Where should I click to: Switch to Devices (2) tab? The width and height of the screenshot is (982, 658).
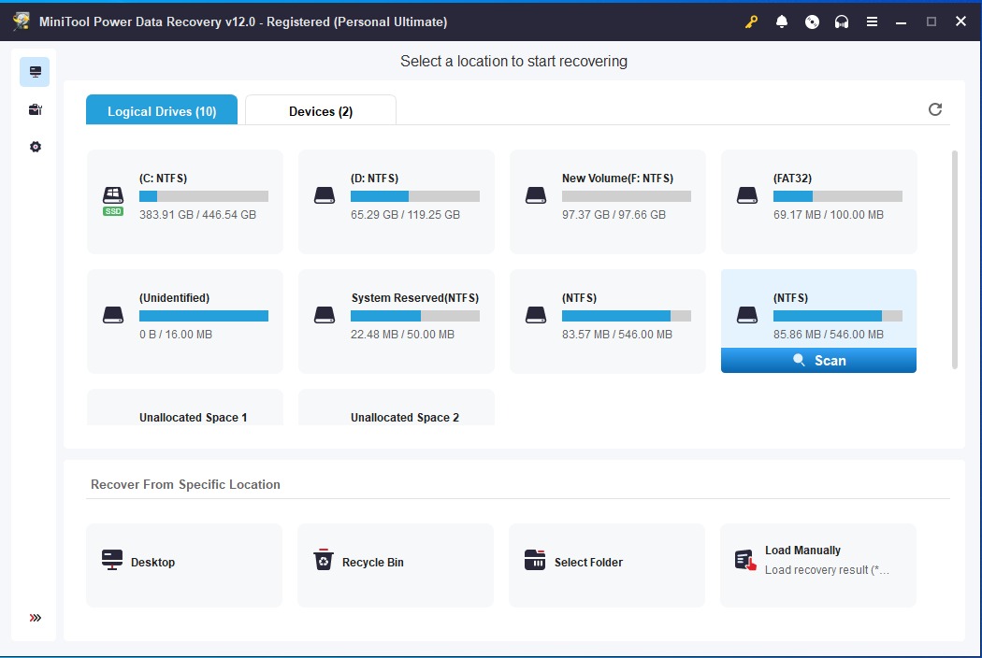[x=321, y=110]
